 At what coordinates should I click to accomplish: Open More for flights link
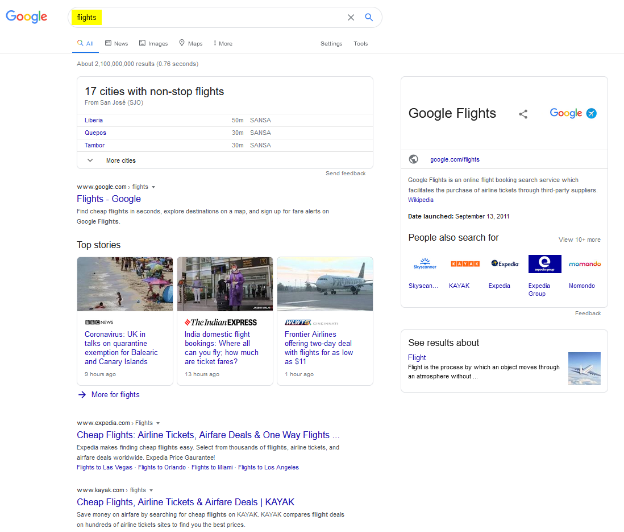point(115,394)
